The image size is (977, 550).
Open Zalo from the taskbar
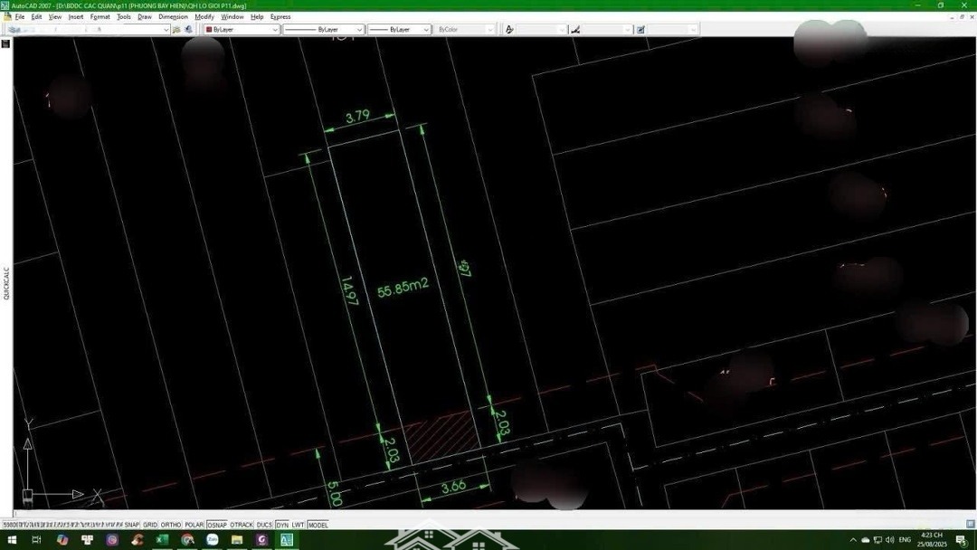tap(212, 540)
